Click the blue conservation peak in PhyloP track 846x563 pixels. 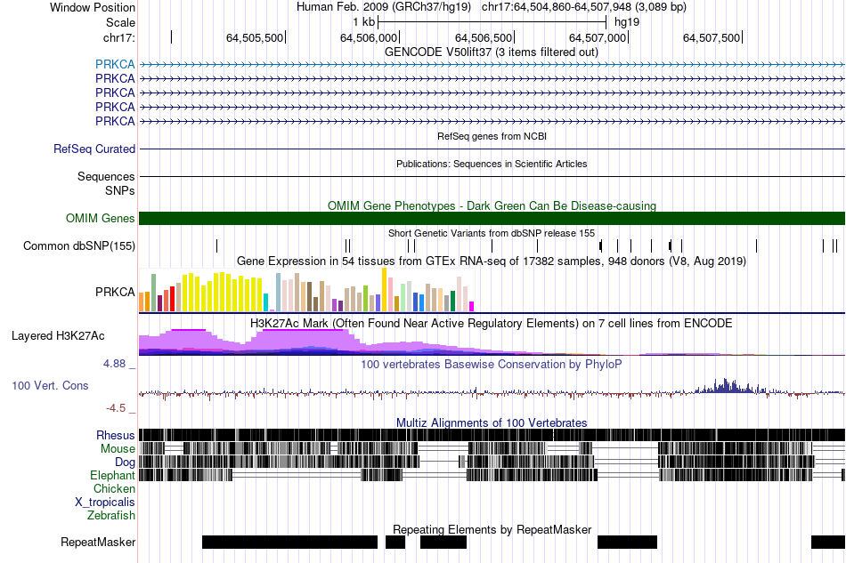tap(726, 386)
